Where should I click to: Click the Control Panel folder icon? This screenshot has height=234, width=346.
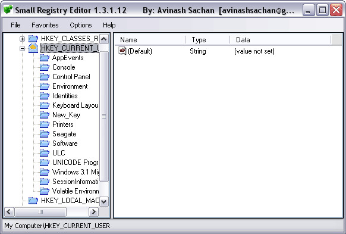coord(45,77)
